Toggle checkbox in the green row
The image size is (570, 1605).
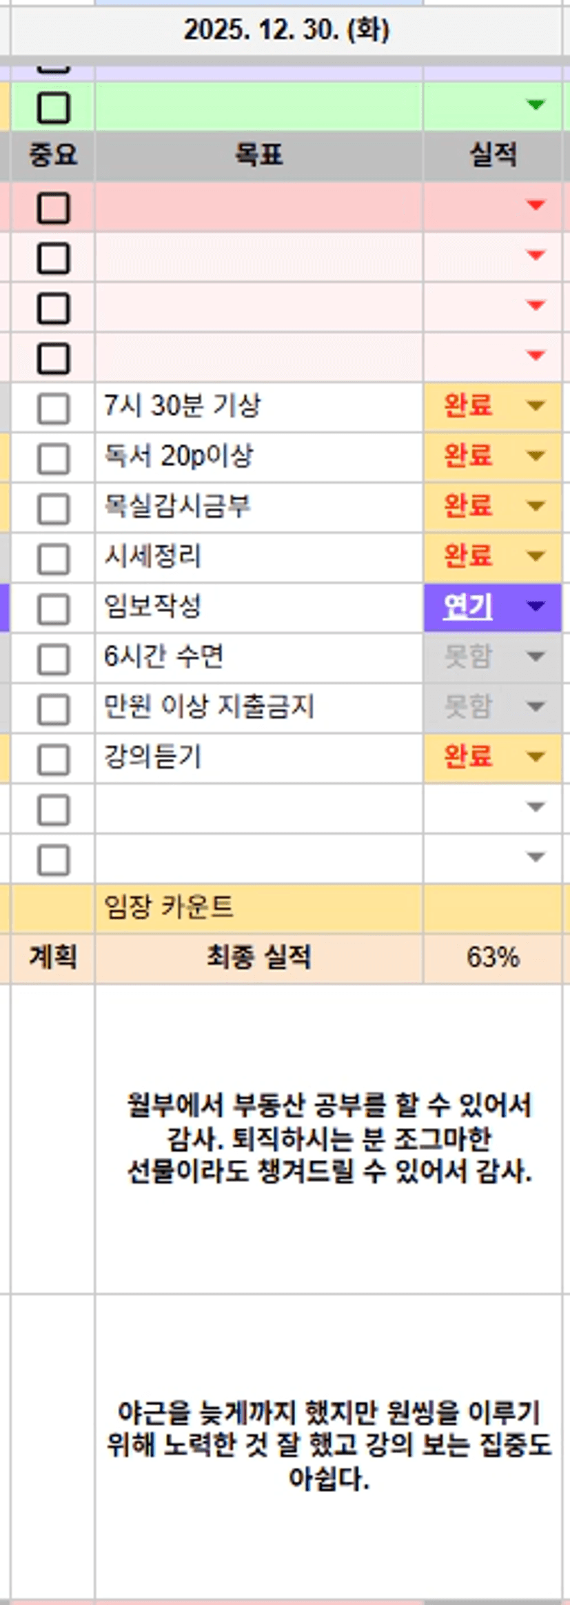click(53, 108)
